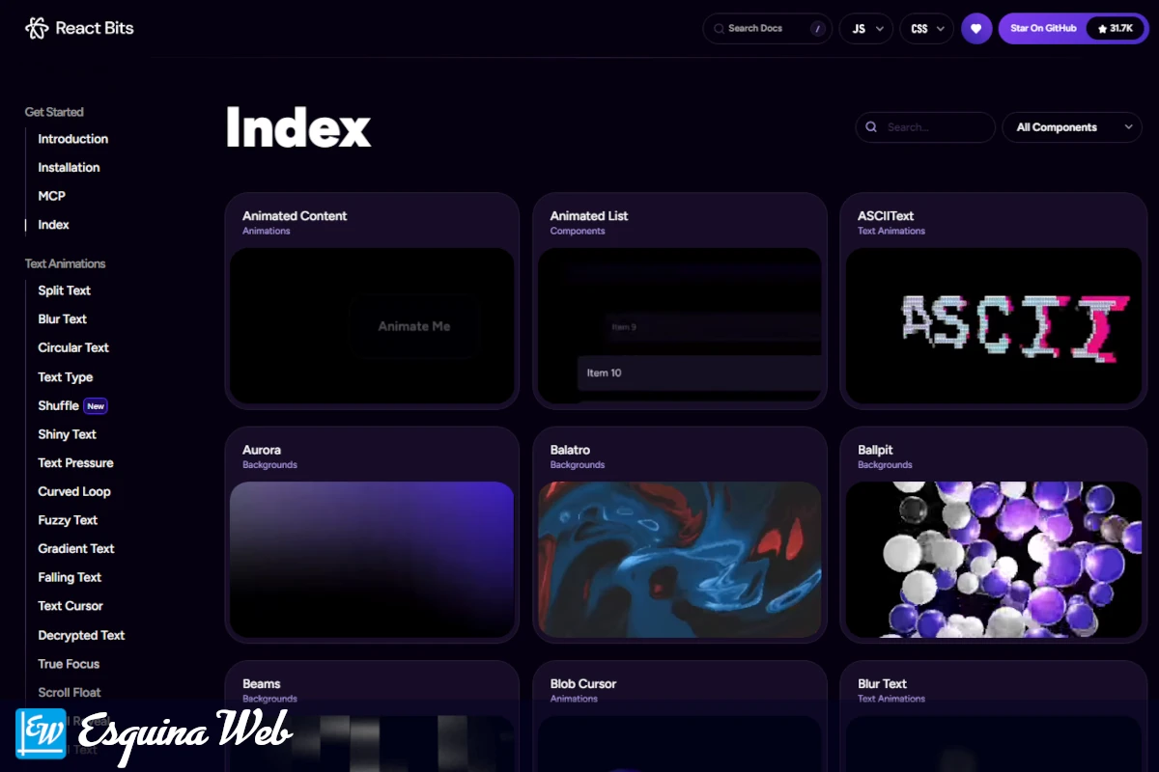Click the slash shortcut key icon in search bar
The height and width of the screenshot is (772, 1159).
[820, 29]
